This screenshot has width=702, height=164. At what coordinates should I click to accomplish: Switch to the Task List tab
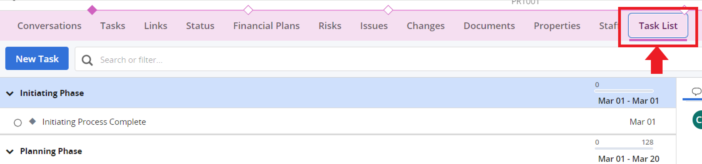point(658,26)
